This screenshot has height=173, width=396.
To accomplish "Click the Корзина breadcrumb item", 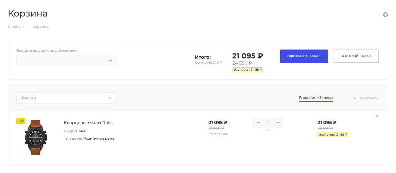I will tap(40, 26).
